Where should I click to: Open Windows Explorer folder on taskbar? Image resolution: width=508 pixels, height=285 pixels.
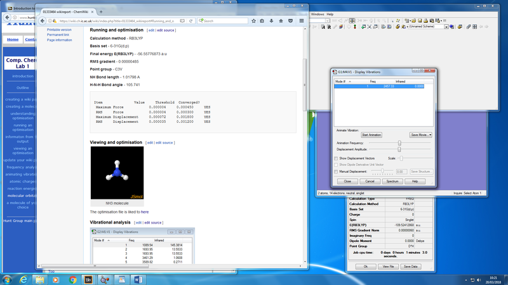(40, 279)
